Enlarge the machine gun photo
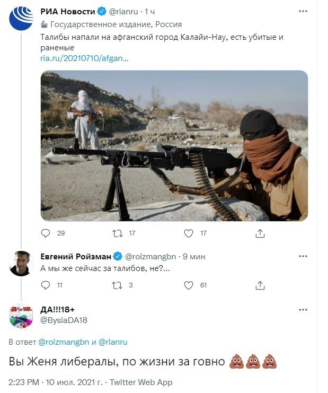The width and height of the screenshot is (328, 393). coord(174,146)
